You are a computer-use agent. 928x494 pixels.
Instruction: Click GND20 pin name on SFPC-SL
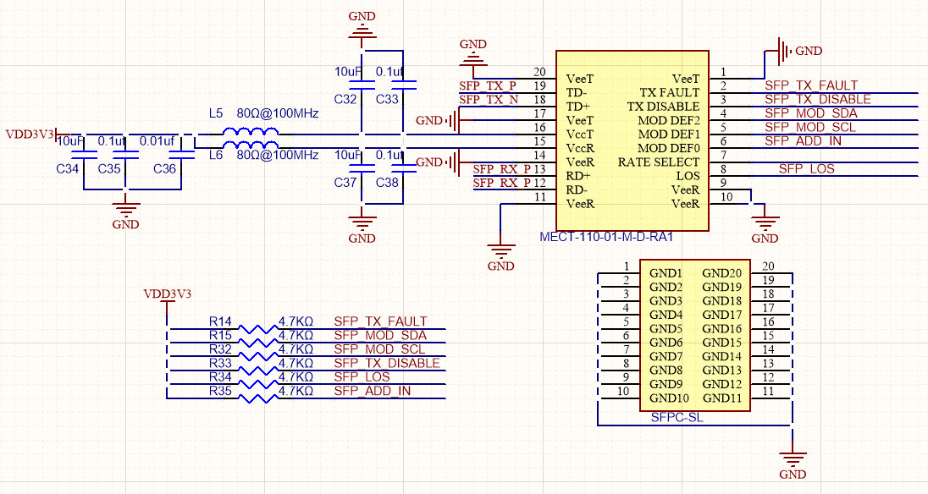(x=722, y=273)
